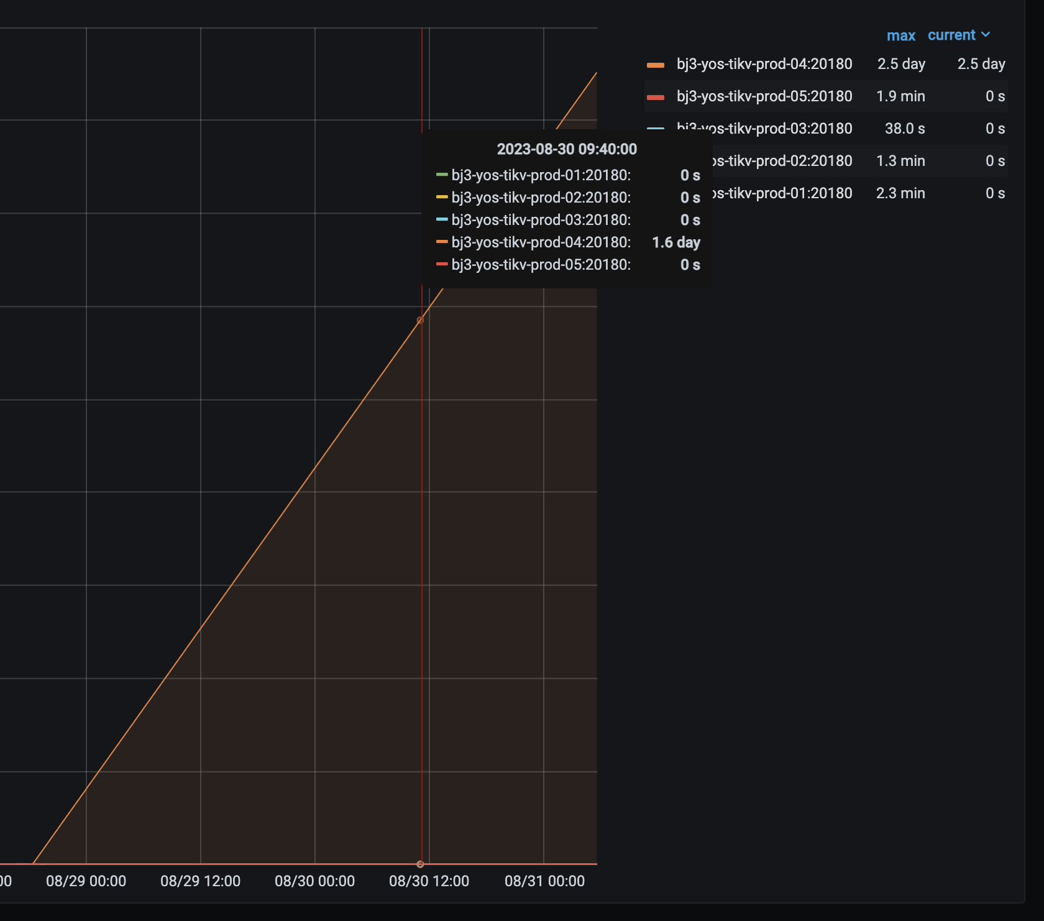
Task: Sort the legend by the max column
Action: pos(900,35)
